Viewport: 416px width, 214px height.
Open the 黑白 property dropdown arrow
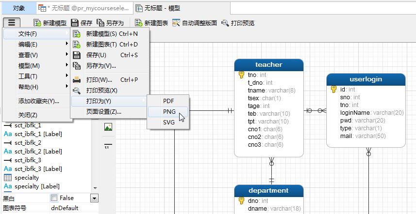click(x=95, y=198)
